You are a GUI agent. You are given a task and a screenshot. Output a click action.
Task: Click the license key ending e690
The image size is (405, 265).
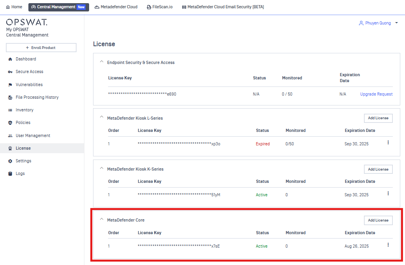[142, 94]
